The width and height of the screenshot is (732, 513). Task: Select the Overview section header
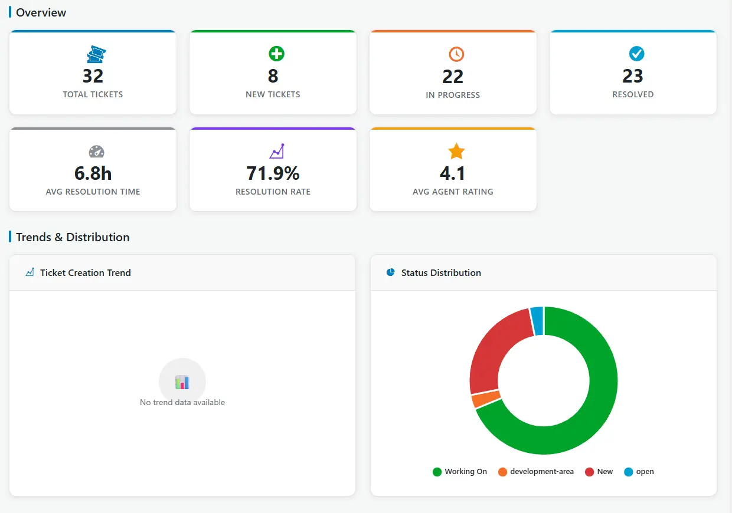point(41,12)
